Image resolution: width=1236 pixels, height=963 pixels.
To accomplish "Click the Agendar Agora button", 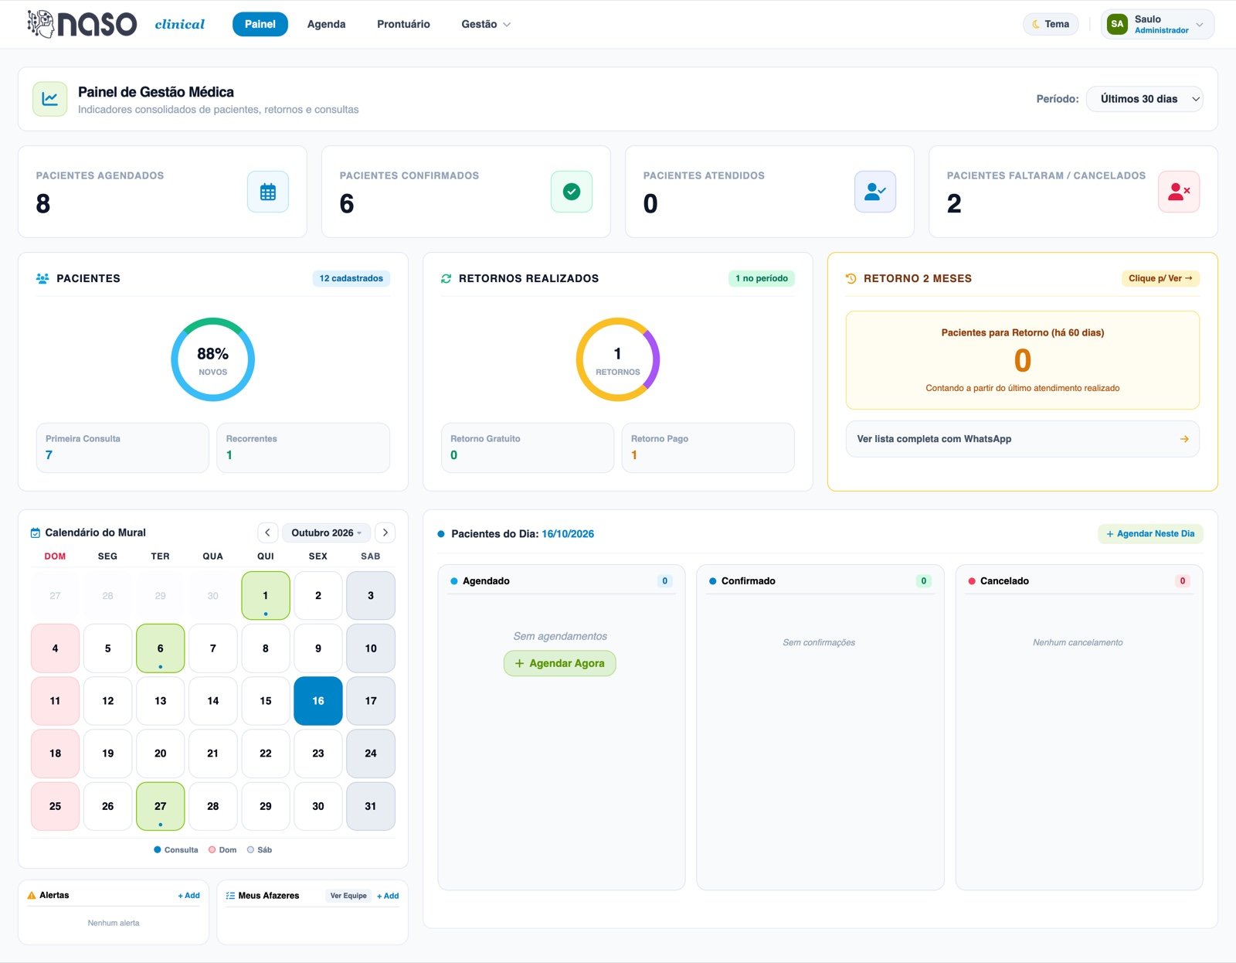I will tap(560, 663).
